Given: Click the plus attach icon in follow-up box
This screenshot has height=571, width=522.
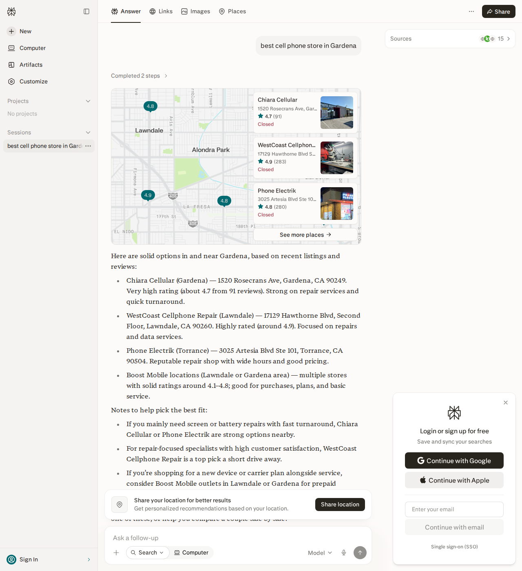Looking at the screenshot, I should [x=116, y=553].
